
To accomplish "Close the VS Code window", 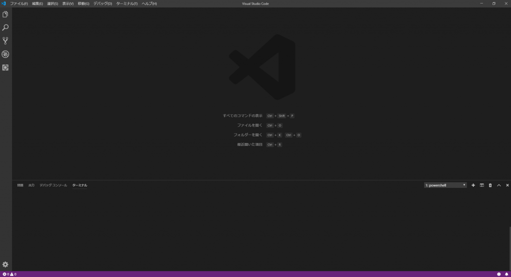I will [506, 3].
